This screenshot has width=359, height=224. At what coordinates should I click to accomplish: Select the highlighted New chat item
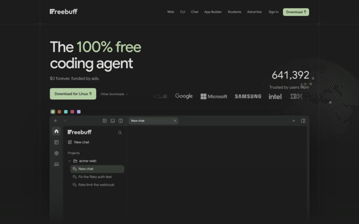pyautogui.click(x=97, y=169)
